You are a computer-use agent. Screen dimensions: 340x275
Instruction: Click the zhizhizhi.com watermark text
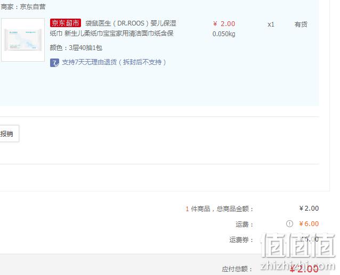coord(298,265)
